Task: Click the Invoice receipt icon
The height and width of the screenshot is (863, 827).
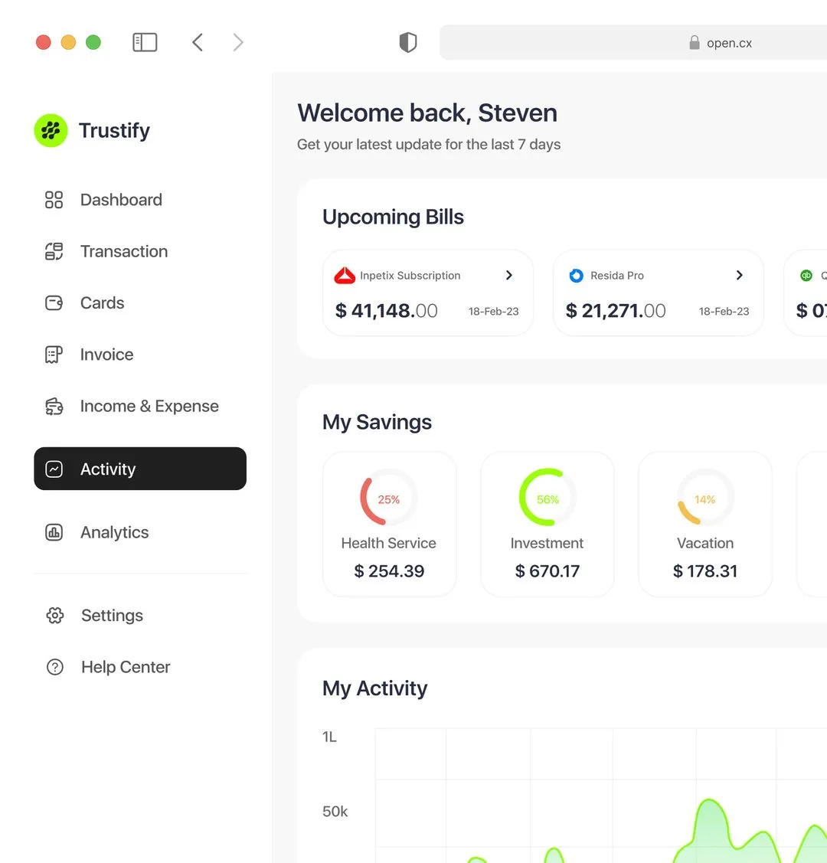Action: pyautogui.click(x=54, y=355)
